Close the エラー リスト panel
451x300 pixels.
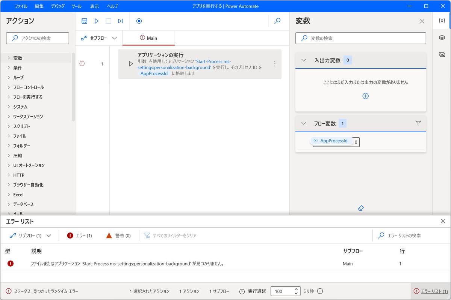pos(443,221)
